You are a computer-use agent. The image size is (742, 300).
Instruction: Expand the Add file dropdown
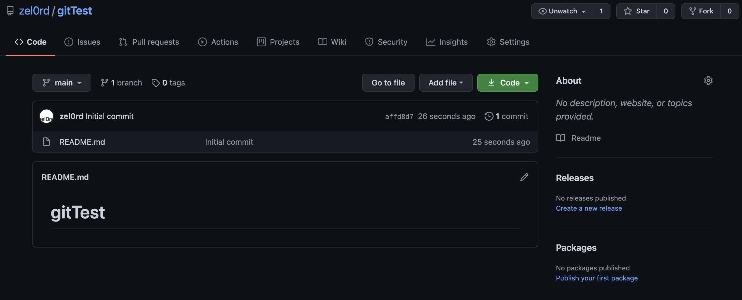tap(446, 83)
